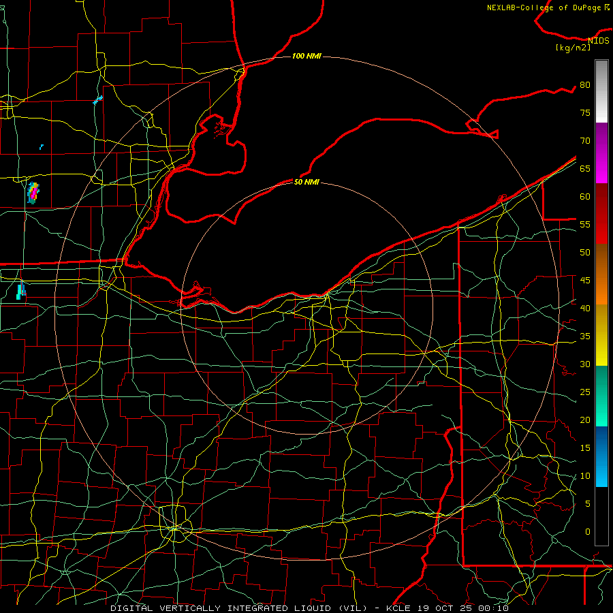Screen dimensions: 613x613
Task: Click the 70 value on the color scale
Action: tap(585, 141)
